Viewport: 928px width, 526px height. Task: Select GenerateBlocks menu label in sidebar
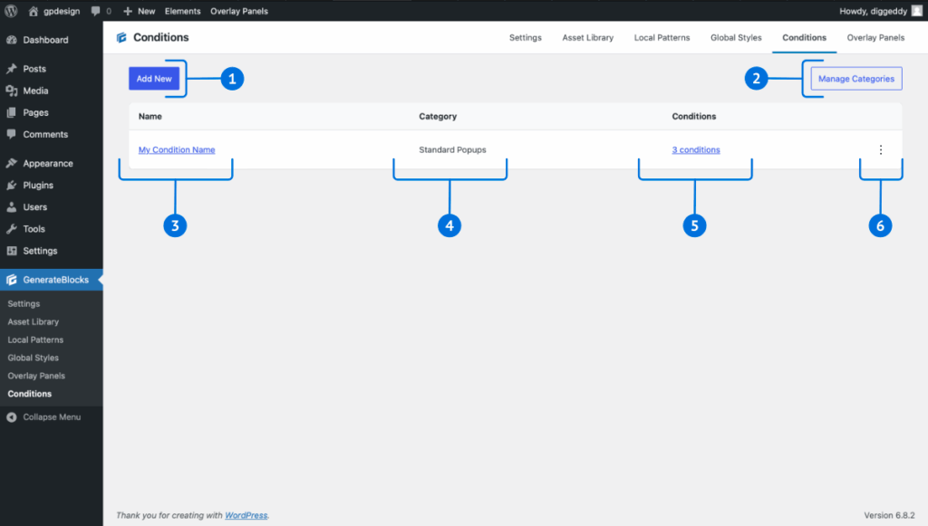click(x=55, y=280)
